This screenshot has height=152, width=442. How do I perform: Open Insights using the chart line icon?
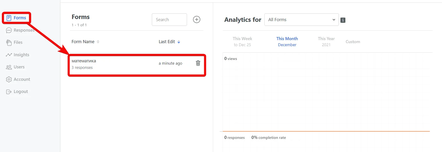point(9,55)
